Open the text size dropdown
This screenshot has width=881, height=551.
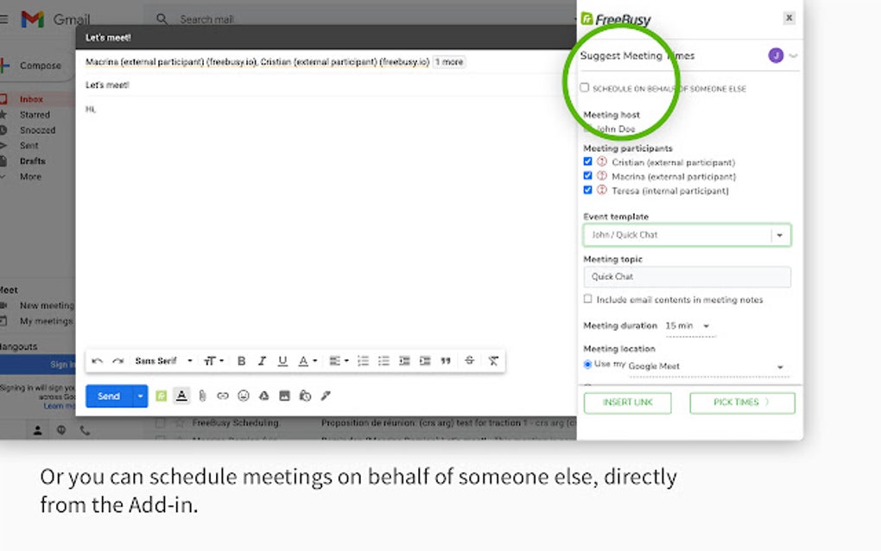click(213, 361)
